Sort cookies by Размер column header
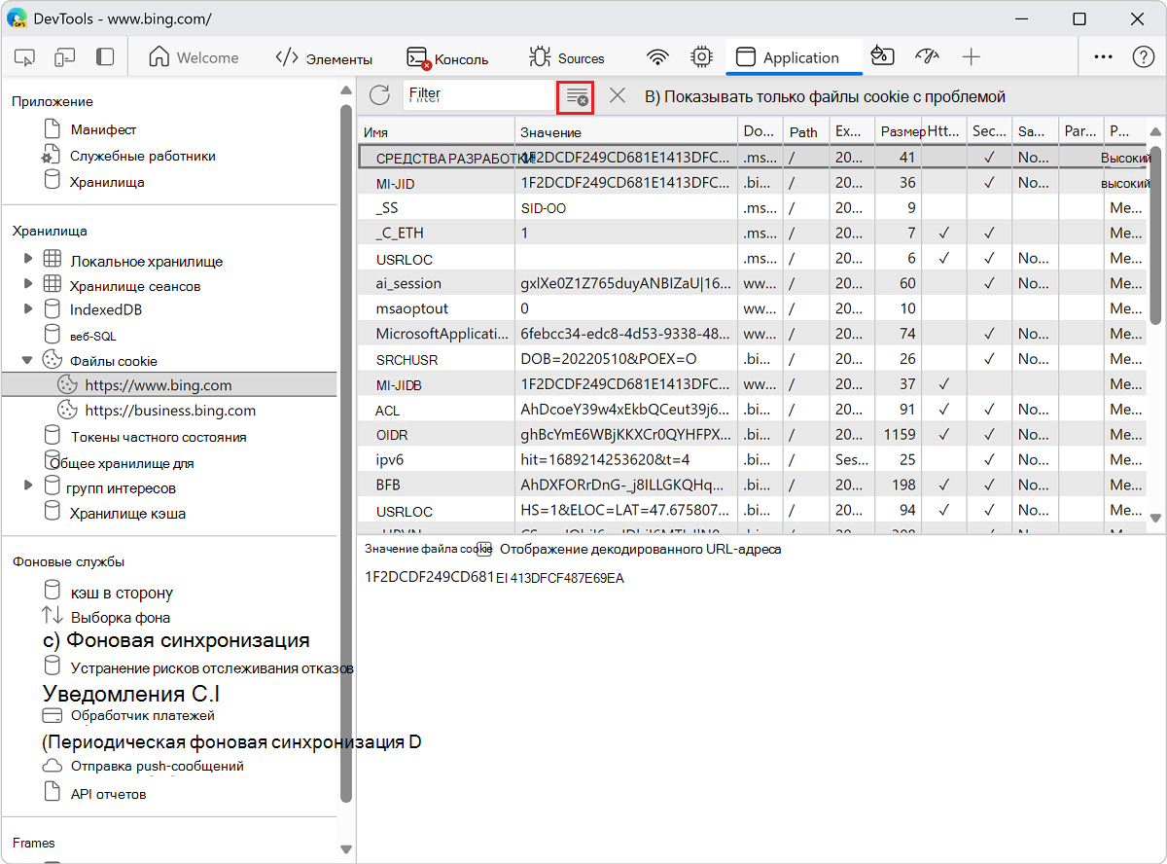 pos(899,131)
